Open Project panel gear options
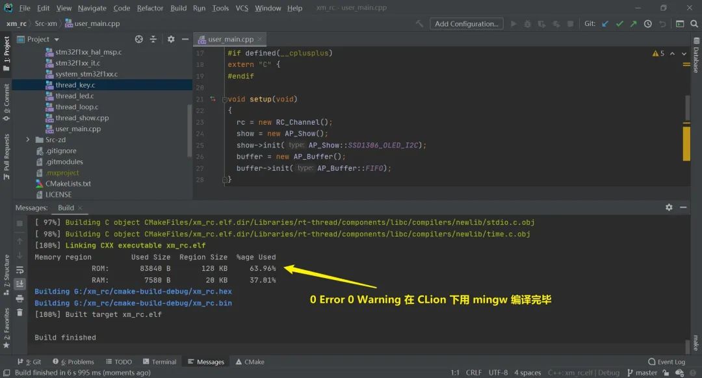This screenshot has height=378, width=702. 171,40
